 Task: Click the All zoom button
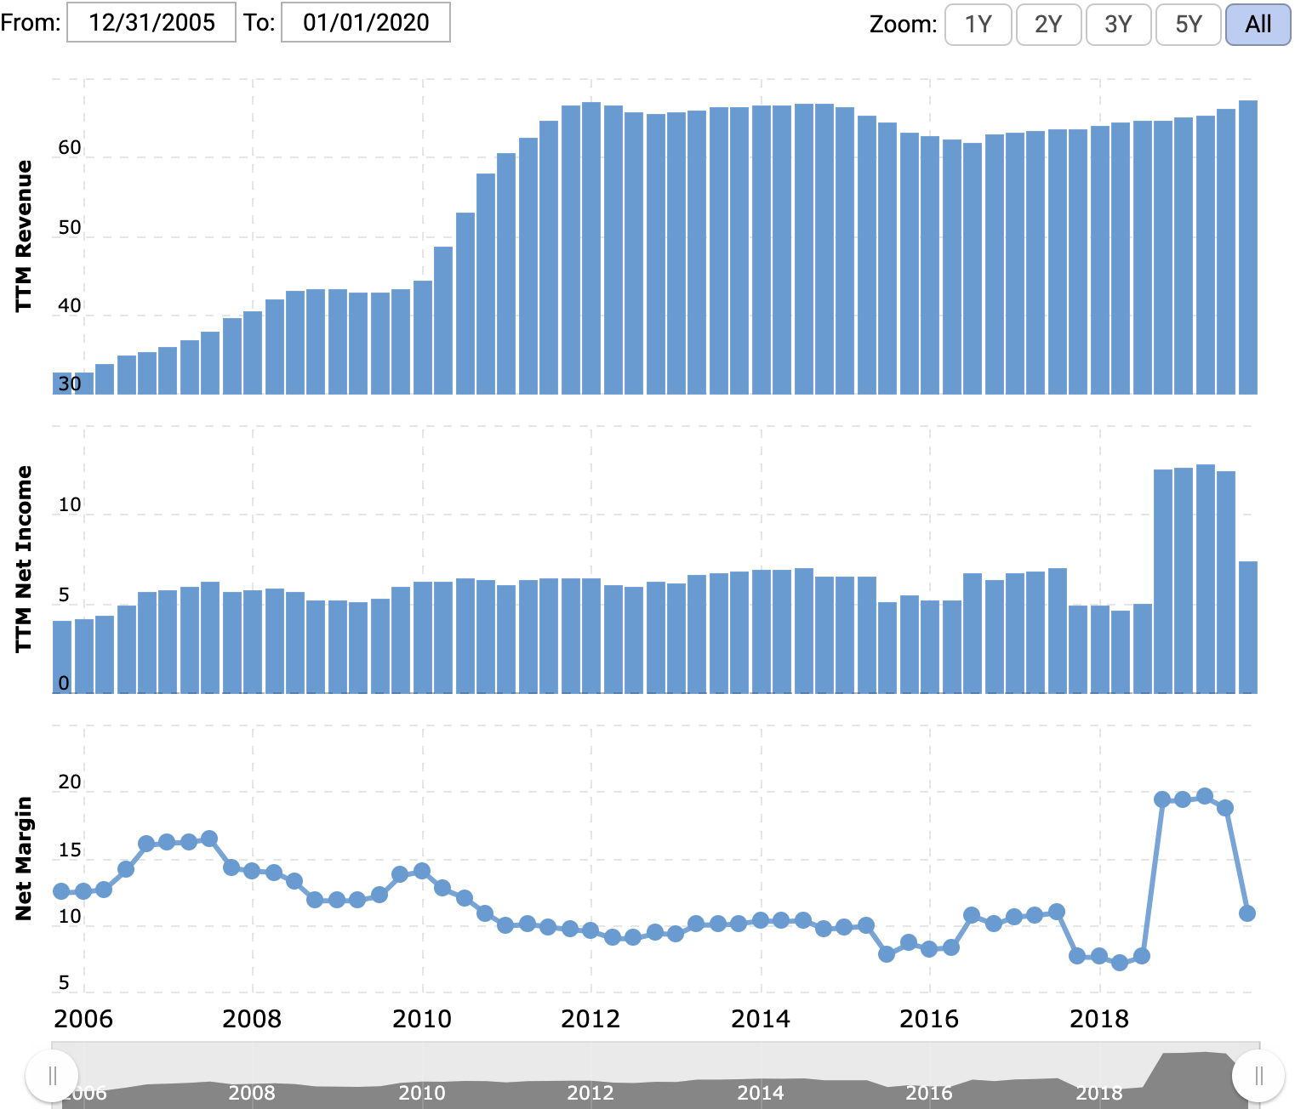click(1258, 24)
